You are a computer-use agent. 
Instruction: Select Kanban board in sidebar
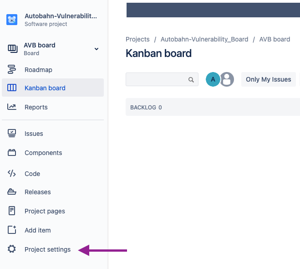(x=53, y=88)
